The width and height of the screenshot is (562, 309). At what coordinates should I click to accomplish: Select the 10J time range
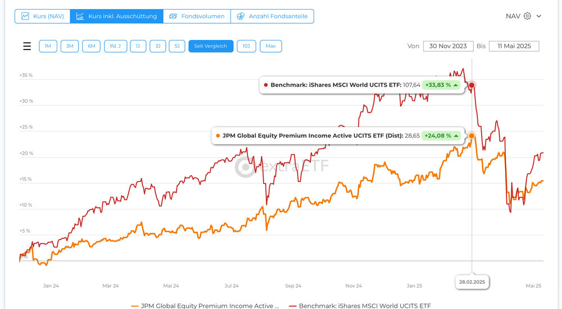[x=246, y=46]
